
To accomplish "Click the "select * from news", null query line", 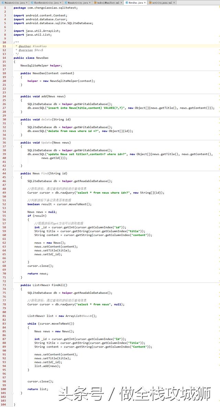I will [x=76, y=304].
